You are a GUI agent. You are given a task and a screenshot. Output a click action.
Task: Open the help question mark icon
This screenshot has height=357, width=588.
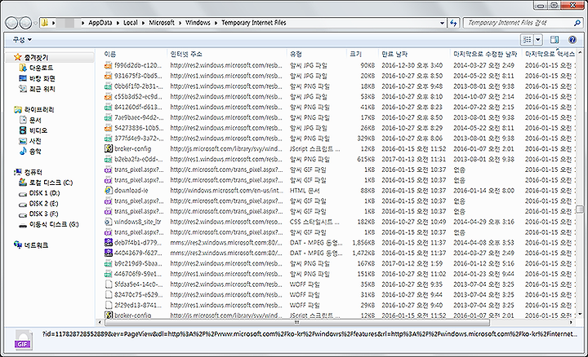coord(572,40)
